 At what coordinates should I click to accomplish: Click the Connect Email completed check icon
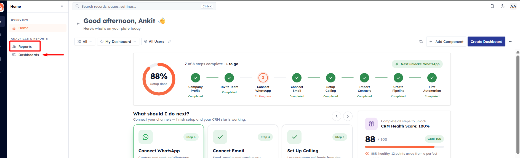(x=297, y=78)
